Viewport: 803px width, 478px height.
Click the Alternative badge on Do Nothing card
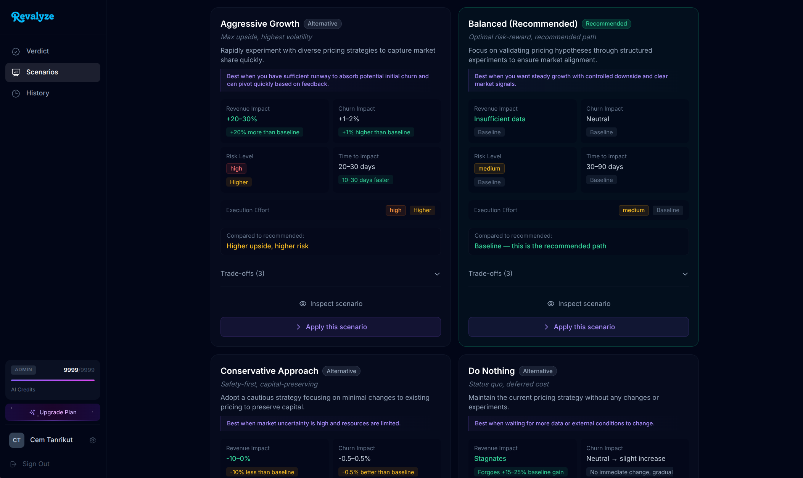click(537, 371)
